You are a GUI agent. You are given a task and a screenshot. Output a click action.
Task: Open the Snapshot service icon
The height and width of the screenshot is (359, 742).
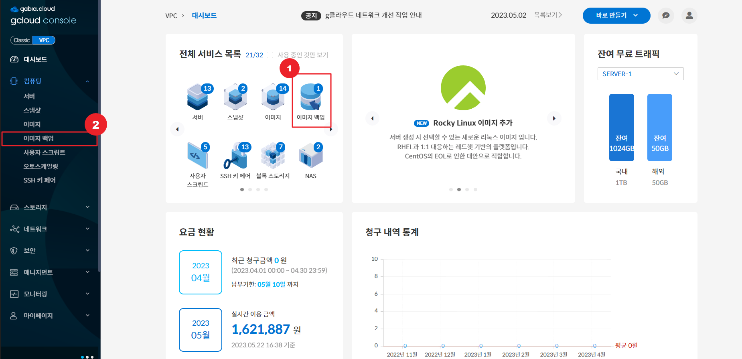click(x=235, y=98)
